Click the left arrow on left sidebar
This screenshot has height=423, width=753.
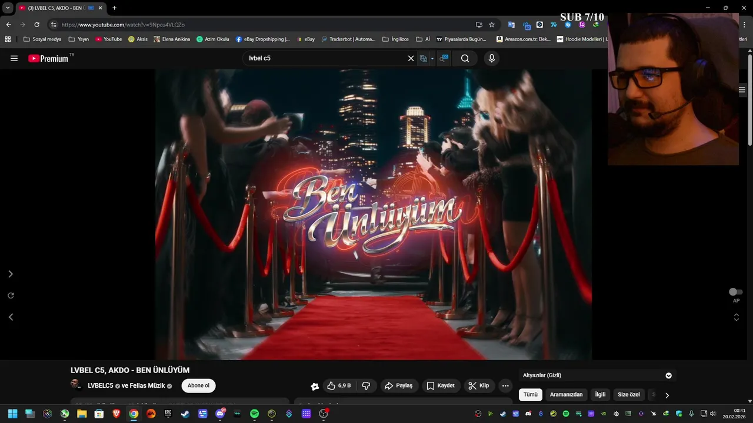(11, 317)
